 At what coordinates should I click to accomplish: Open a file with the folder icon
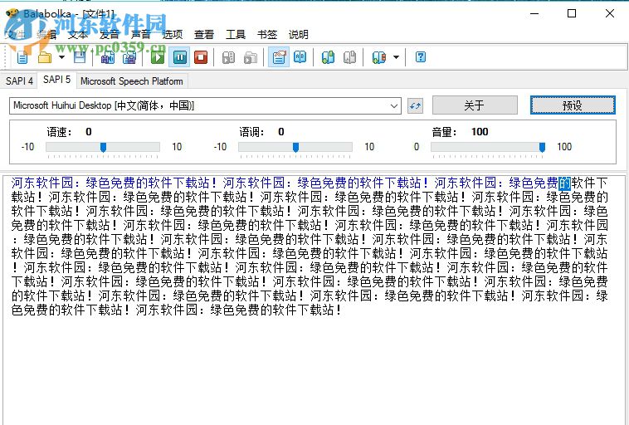click(45, 57)
